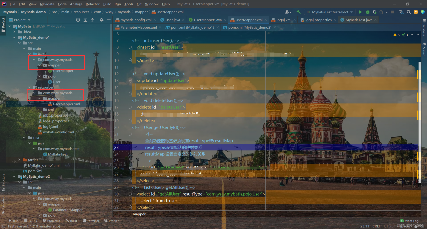This screenshot has width=427, height=229.
Task: Click the 'resources' breadcrumb in navigation bar
Action: coord(81,12)
